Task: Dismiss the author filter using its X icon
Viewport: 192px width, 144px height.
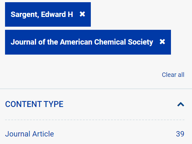Action: tap(82, 14)
